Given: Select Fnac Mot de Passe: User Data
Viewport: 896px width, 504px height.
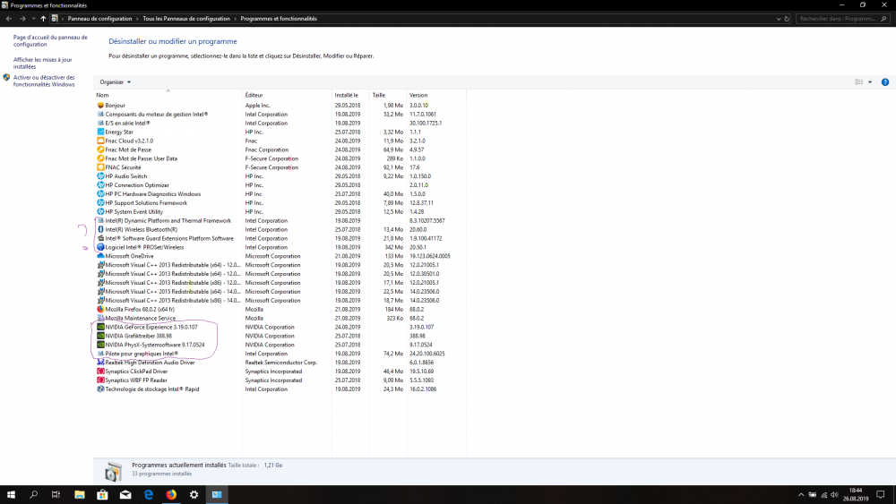Looking at the screenshot, I should point(280,158).
